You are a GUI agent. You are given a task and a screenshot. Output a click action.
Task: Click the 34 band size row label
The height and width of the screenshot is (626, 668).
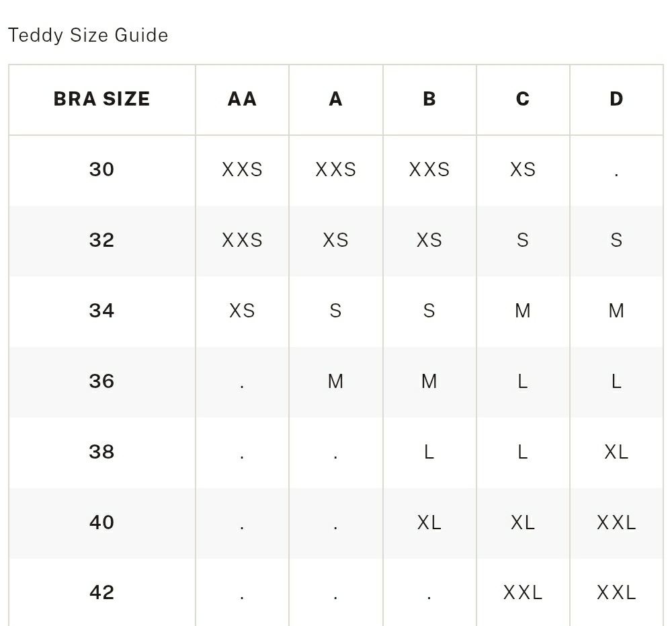click(x=102, y=311)
